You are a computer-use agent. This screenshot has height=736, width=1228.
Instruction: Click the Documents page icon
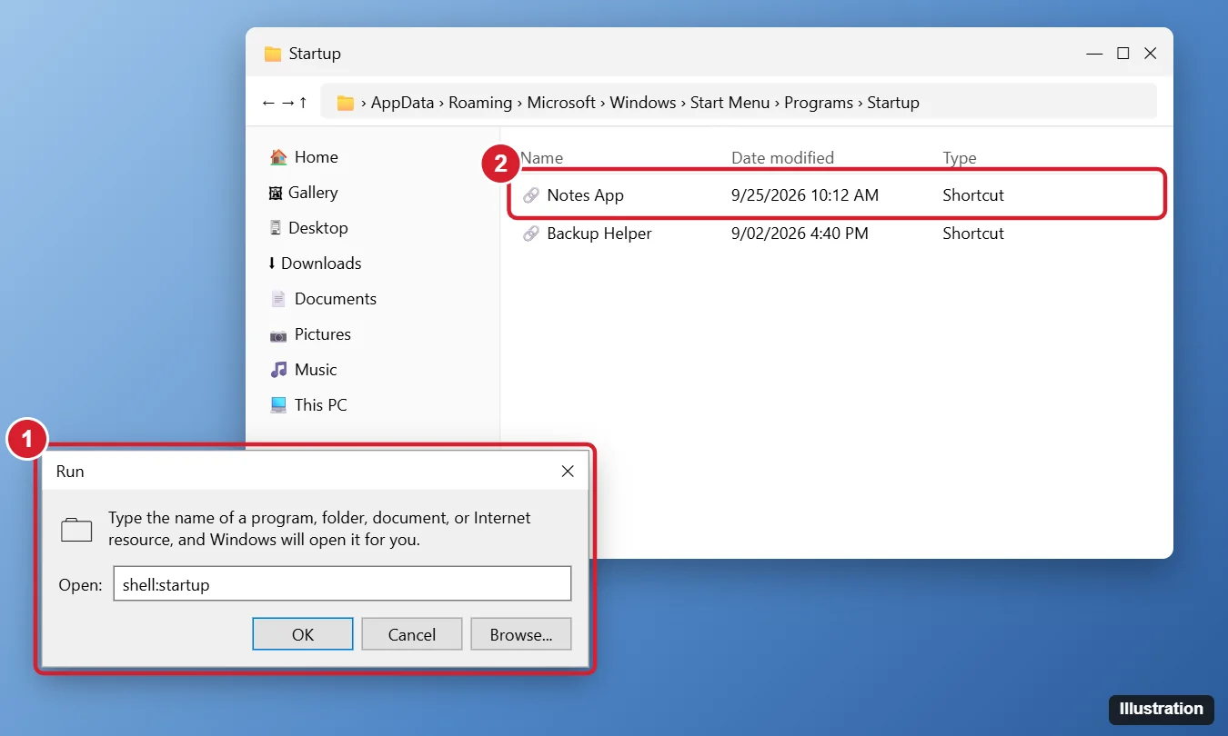click(278, 299)
